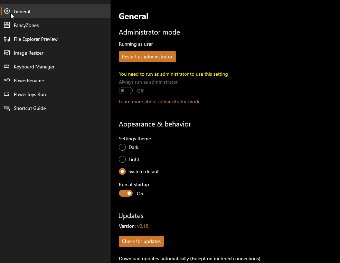
Task: Toggle Always run as administrator switch
Action: (126, 91)
